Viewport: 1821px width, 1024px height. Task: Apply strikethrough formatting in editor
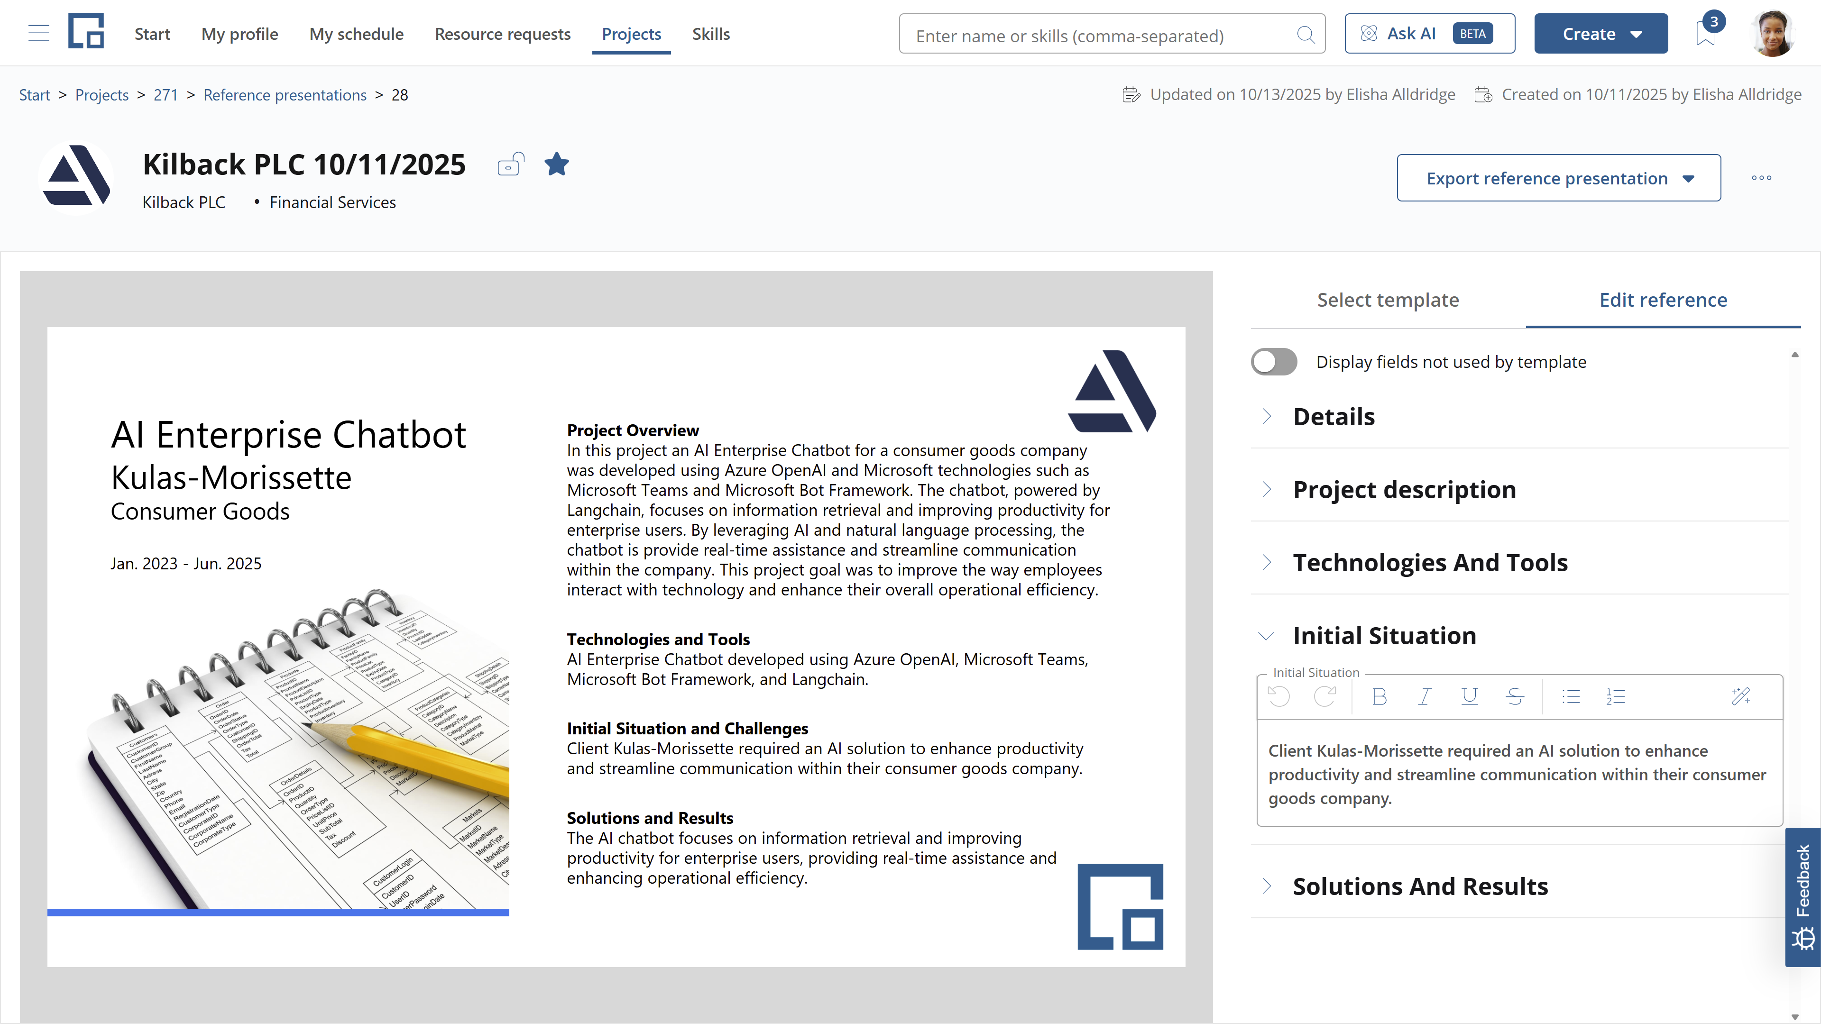[x=1515, y=696]
